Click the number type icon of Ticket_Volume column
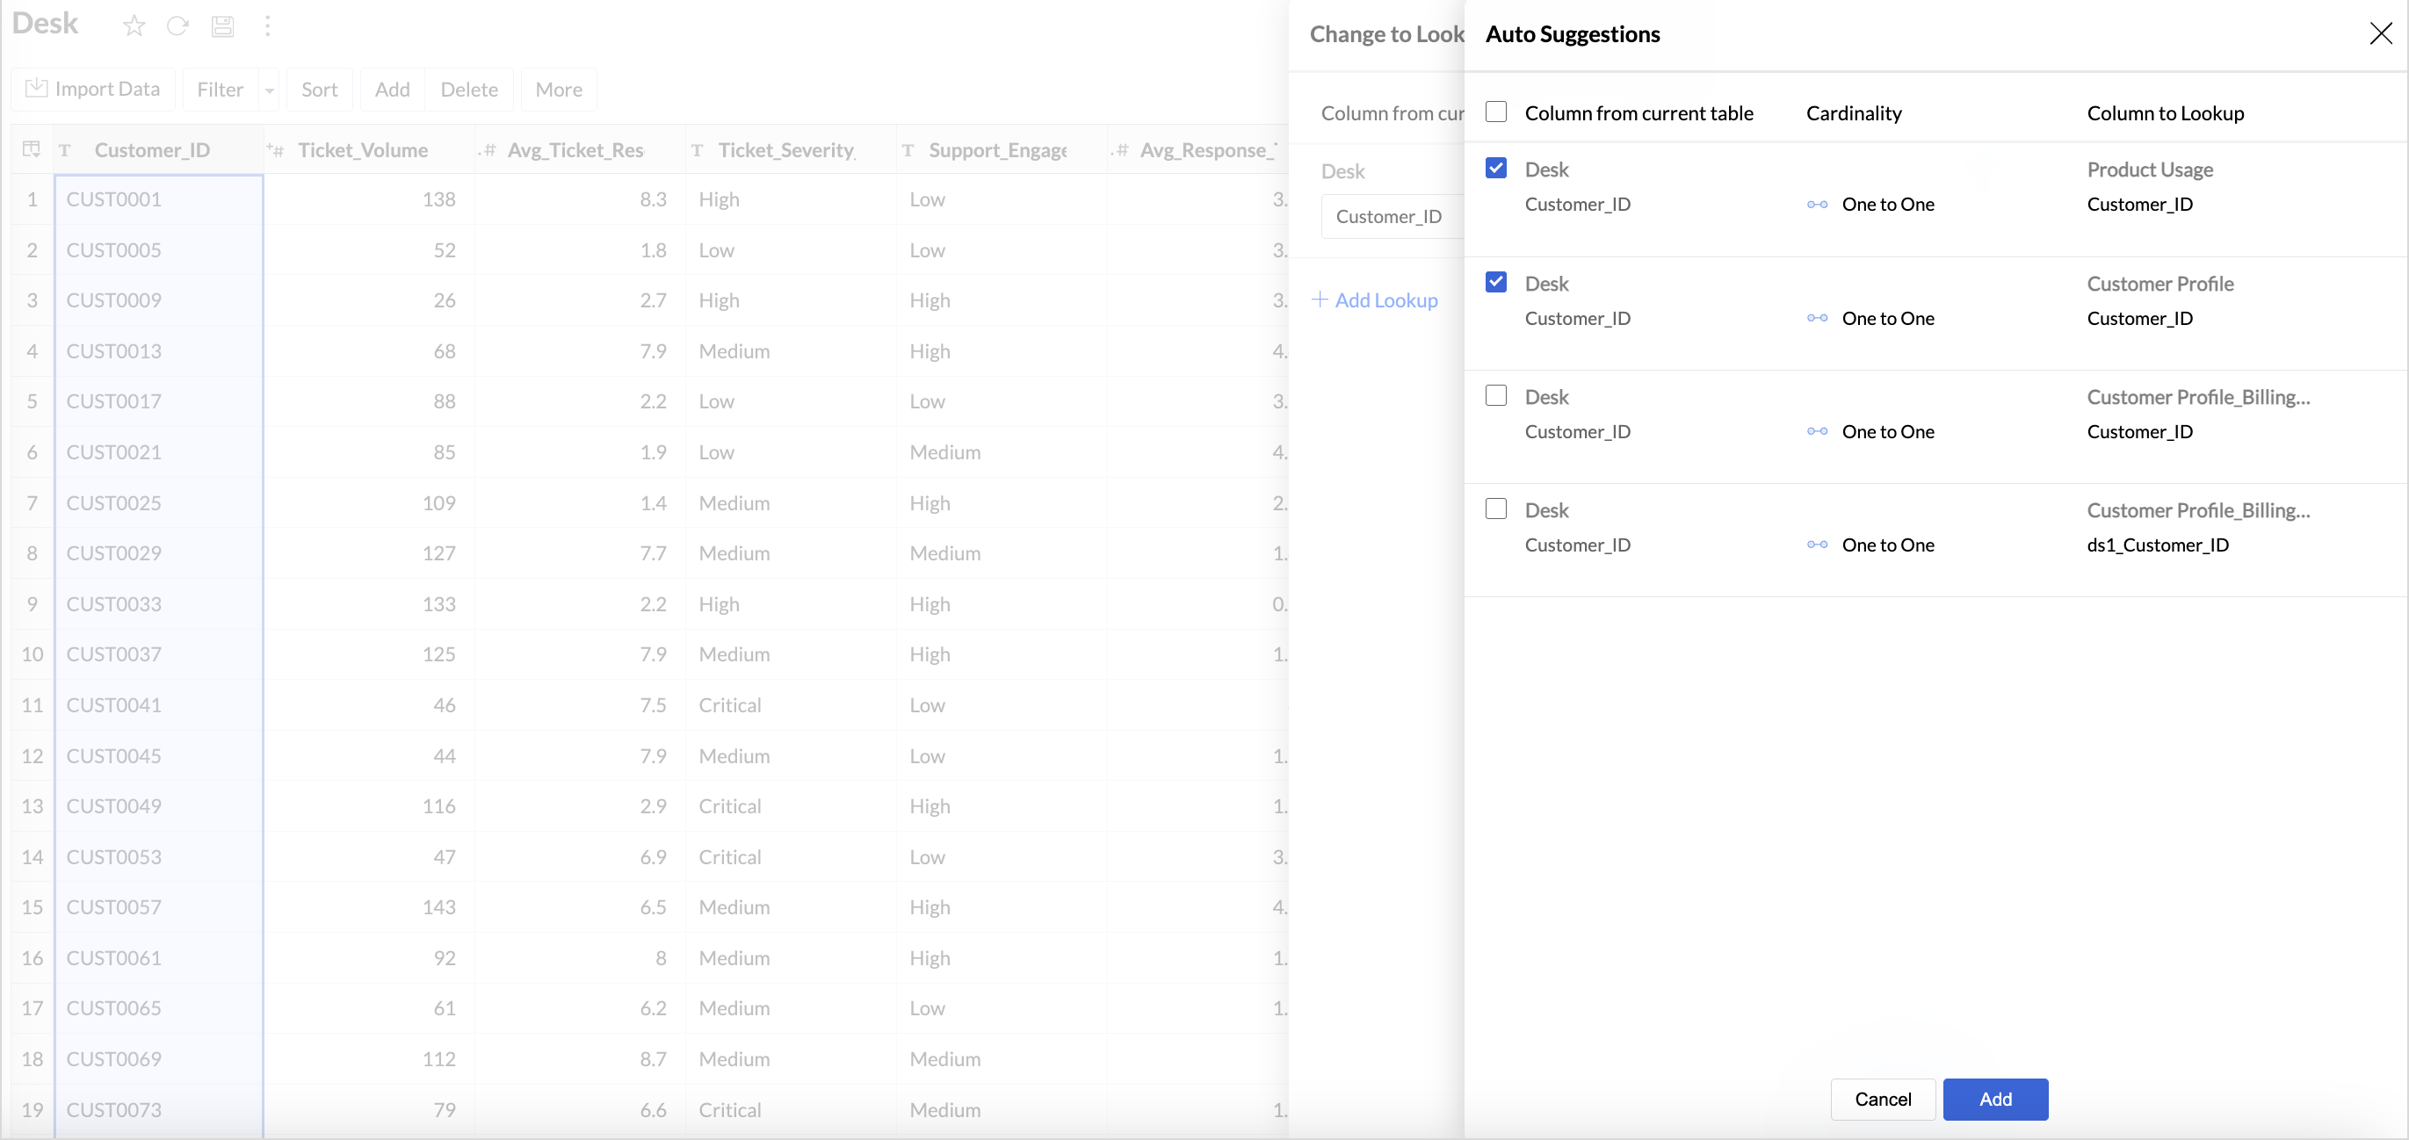Viewport: 2409px width, 1140px height. (276, 150)
